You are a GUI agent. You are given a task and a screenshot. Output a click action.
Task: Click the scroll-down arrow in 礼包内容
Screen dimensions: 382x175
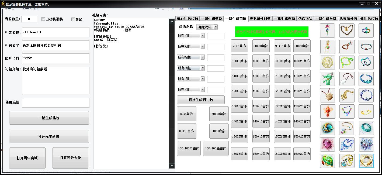(172, 166)
